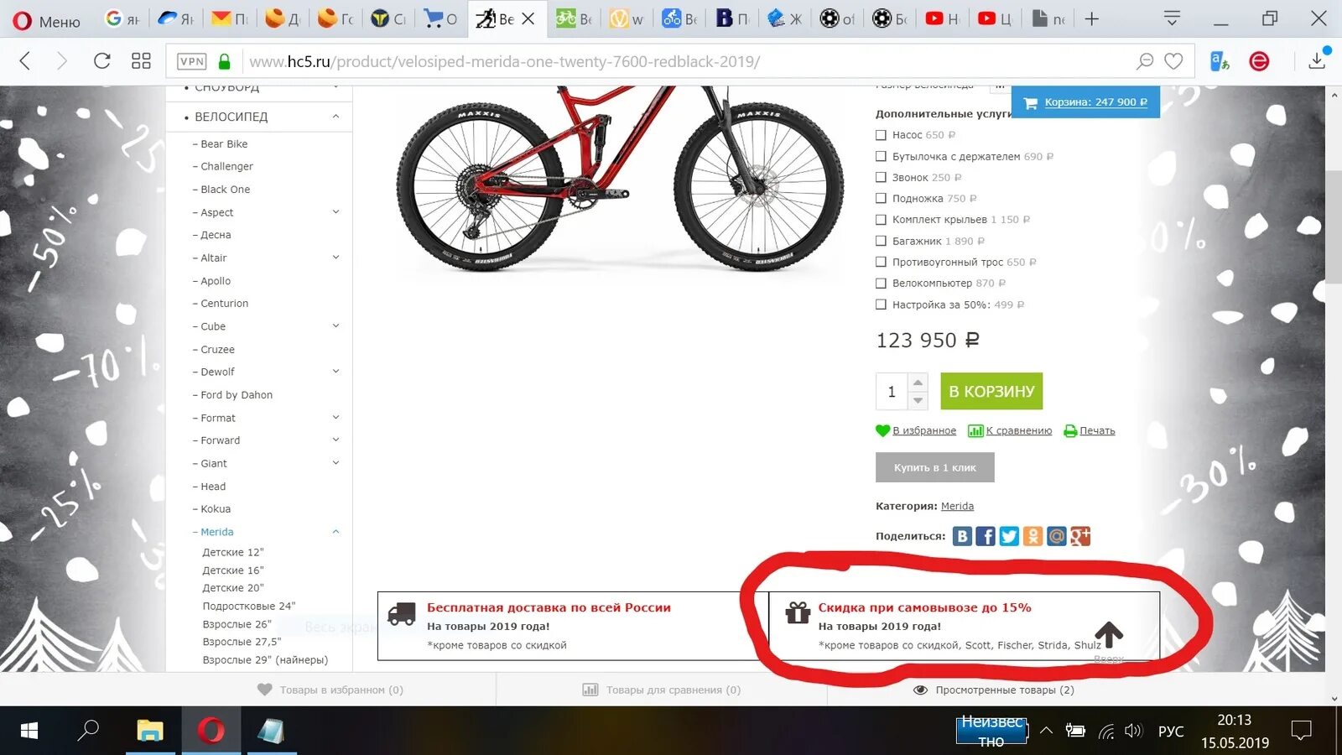Screen dimensions: 1342x755
Task: Expand the Cube brand submenu
Action: point(335,326)
